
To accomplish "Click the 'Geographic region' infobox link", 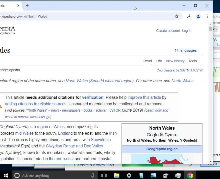I will [x=162, y=149].
